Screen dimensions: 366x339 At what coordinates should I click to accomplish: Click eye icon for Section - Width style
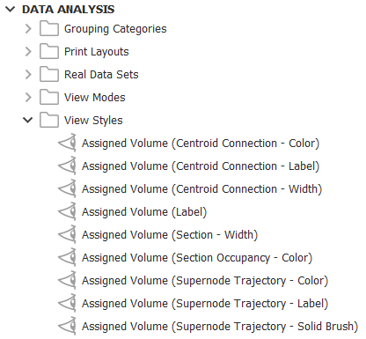click(x=67, y=234)
